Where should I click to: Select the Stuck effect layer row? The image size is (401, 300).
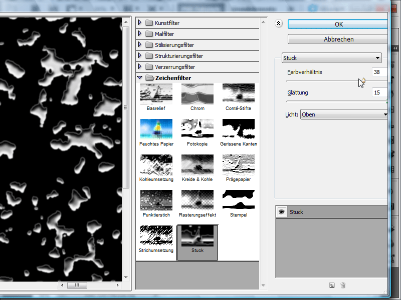[x=332, y=211]
